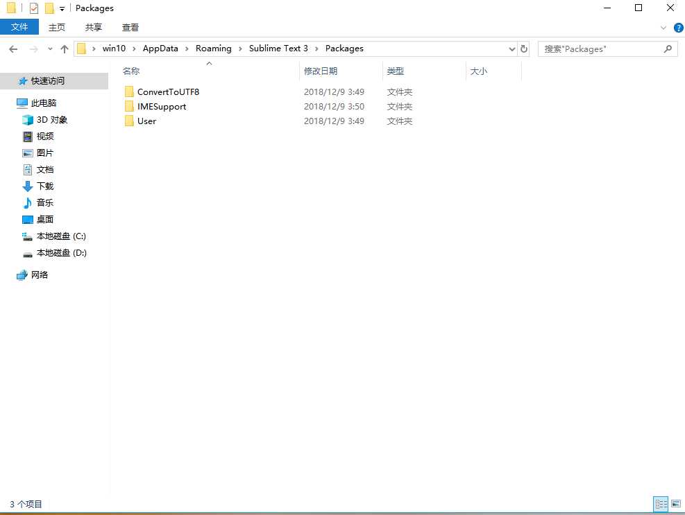The width and height of the screenshot is (685, 515).
Task: Click the User folder icon
Action: click(129, 121)
